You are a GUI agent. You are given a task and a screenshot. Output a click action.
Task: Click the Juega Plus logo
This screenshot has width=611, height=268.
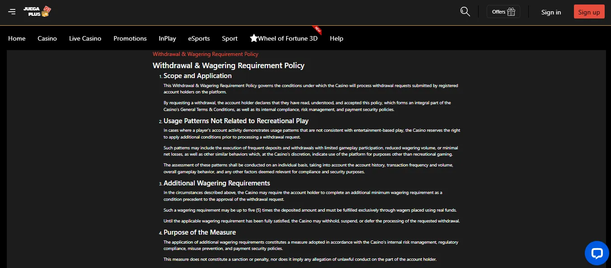38,12
